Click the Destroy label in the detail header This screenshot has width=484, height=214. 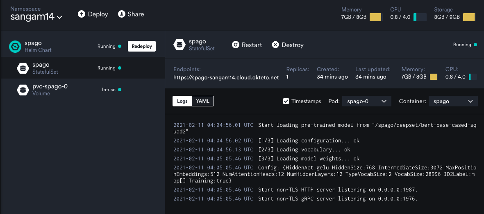pyautogui.click(x=293, y=45)
